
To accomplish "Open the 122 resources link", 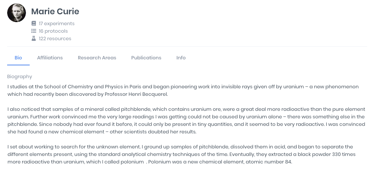I will click(x=55, y=38).
